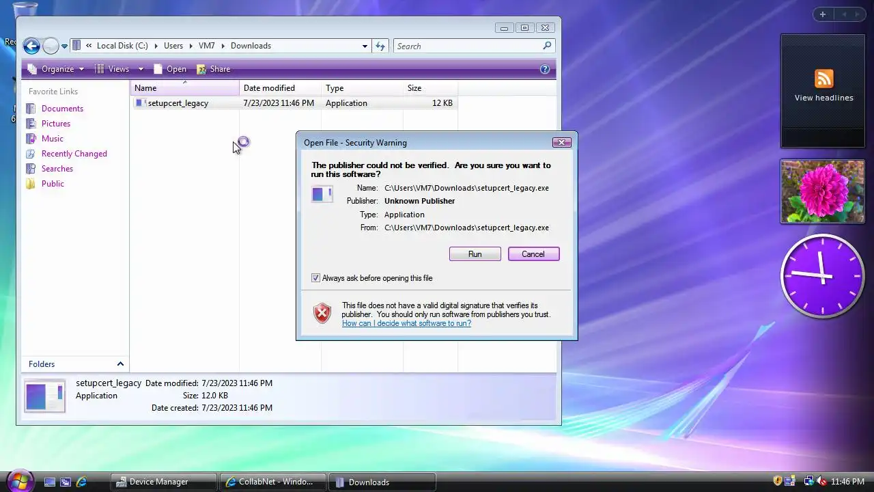The image size is (874, 492).
Task: Expand the address bar history dropdown
Action: pos(365,46)
